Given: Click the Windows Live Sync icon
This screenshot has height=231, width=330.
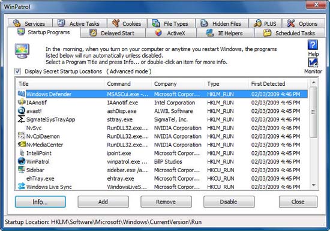Looking at the screenshot, I should [x=22, y=186].
